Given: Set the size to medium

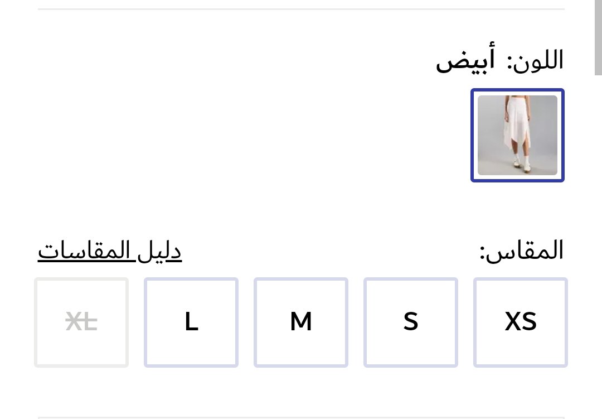Looking at the screenshot, I should tap(301, 322).
